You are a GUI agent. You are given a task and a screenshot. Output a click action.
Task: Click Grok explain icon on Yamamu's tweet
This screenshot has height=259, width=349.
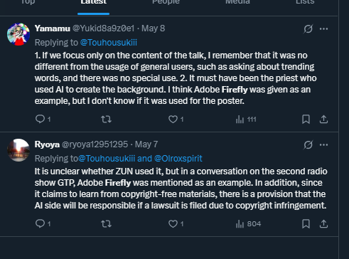click(x=308, y=29)
